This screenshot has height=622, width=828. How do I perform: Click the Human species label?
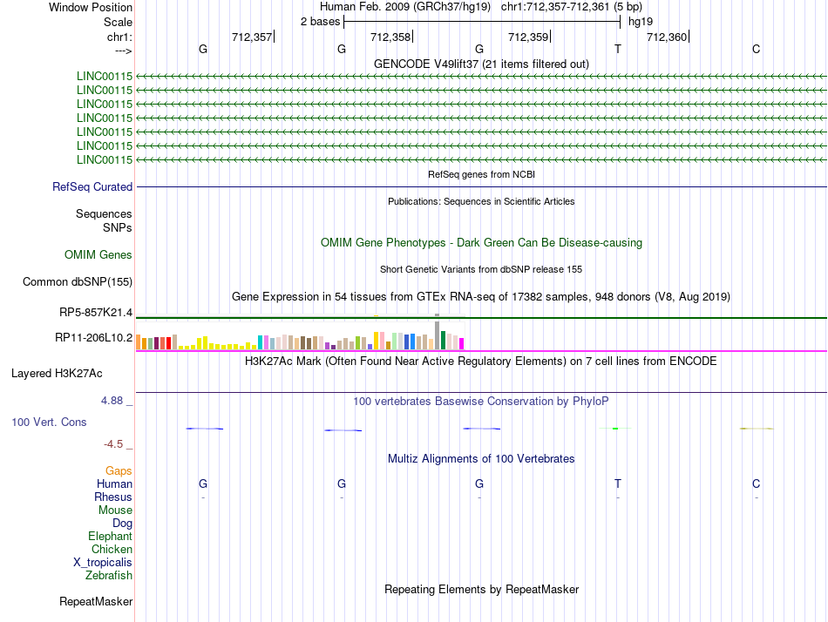[x=114, y=484]
